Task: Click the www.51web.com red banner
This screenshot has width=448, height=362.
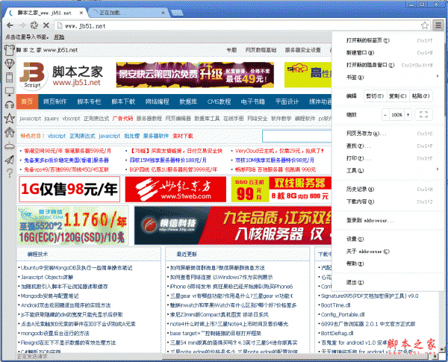Action: pos(175,189)
